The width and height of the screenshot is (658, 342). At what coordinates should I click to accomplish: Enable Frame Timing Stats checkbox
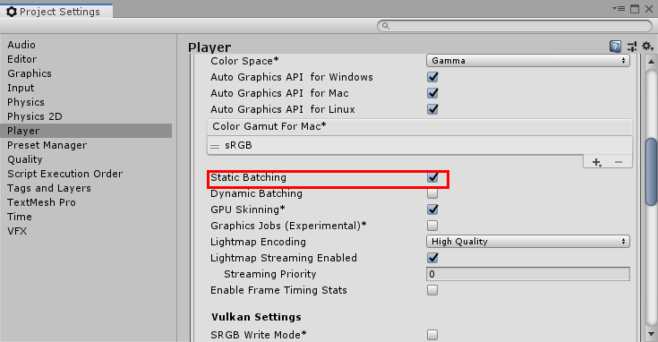coord(432,290)
